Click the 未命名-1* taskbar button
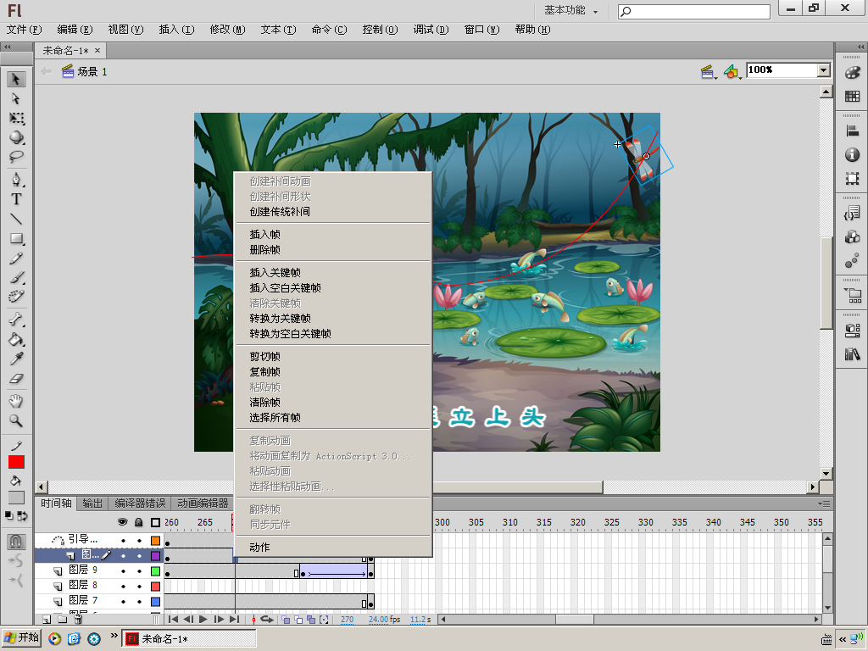This screenshot has width=868, height=651. pos(189,639)
